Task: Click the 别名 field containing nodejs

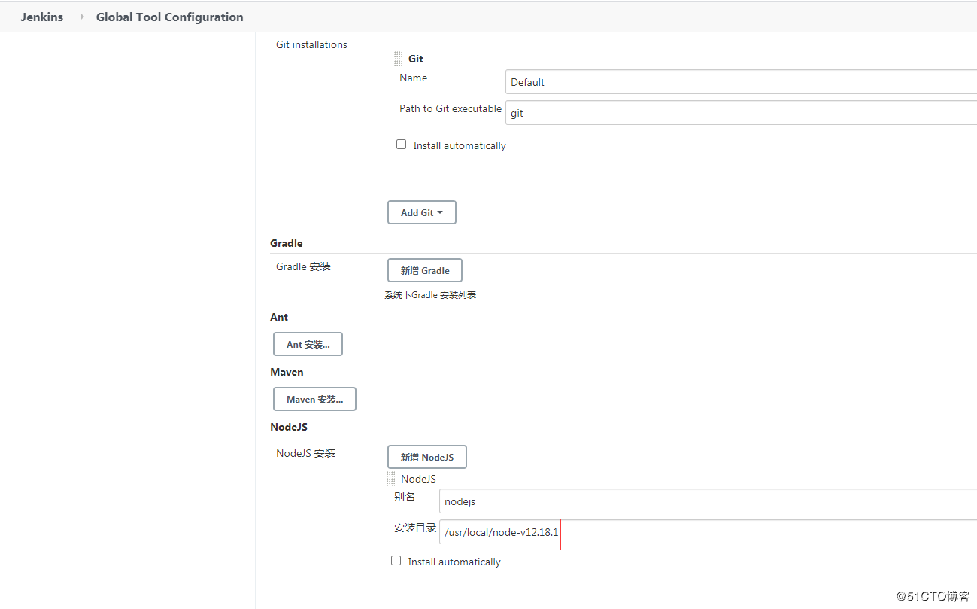Action: click(x=707, y=501)
